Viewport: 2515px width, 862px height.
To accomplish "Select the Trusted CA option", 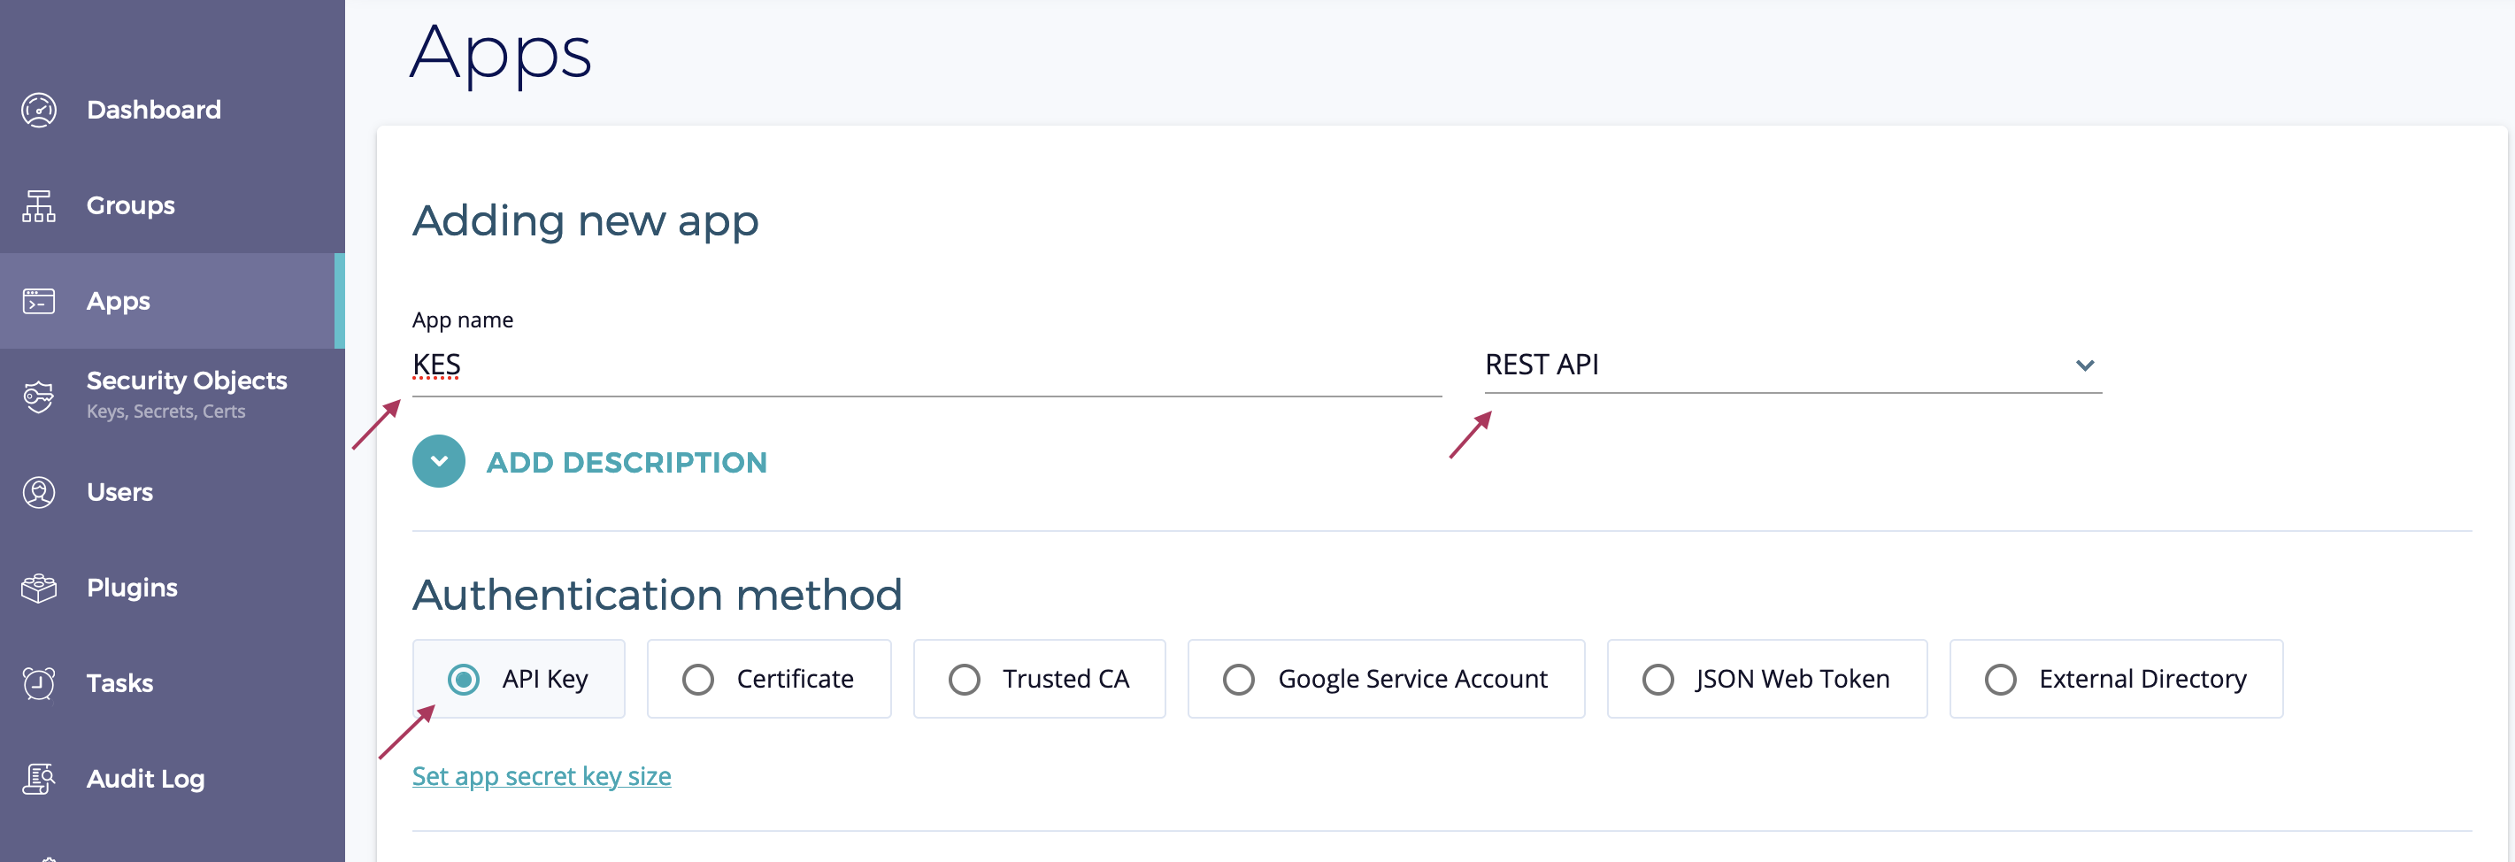I will tap(965, 680).
